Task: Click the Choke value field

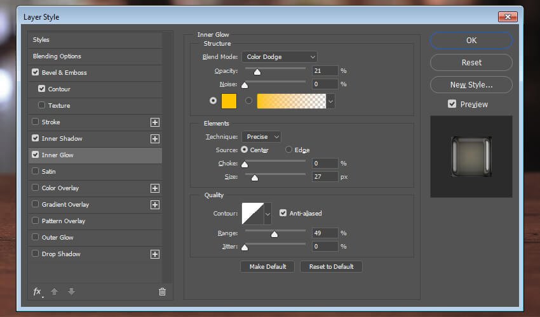Action: (325, 164)
